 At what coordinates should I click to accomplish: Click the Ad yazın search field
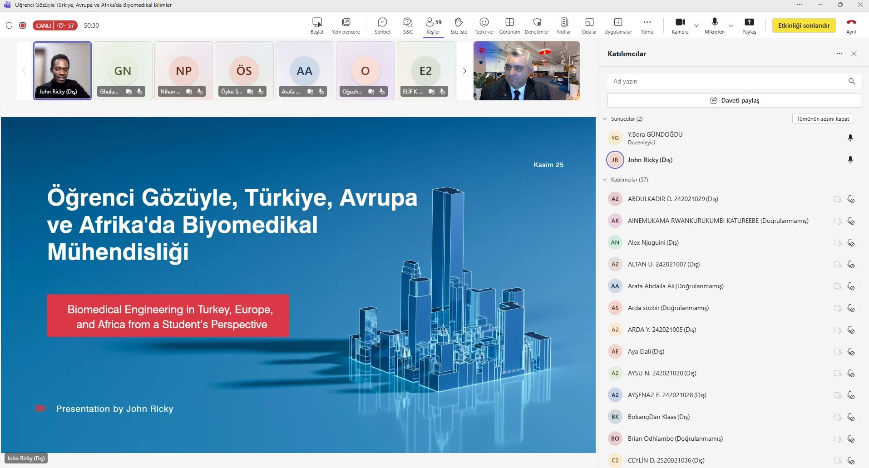(x=726, y=81)
